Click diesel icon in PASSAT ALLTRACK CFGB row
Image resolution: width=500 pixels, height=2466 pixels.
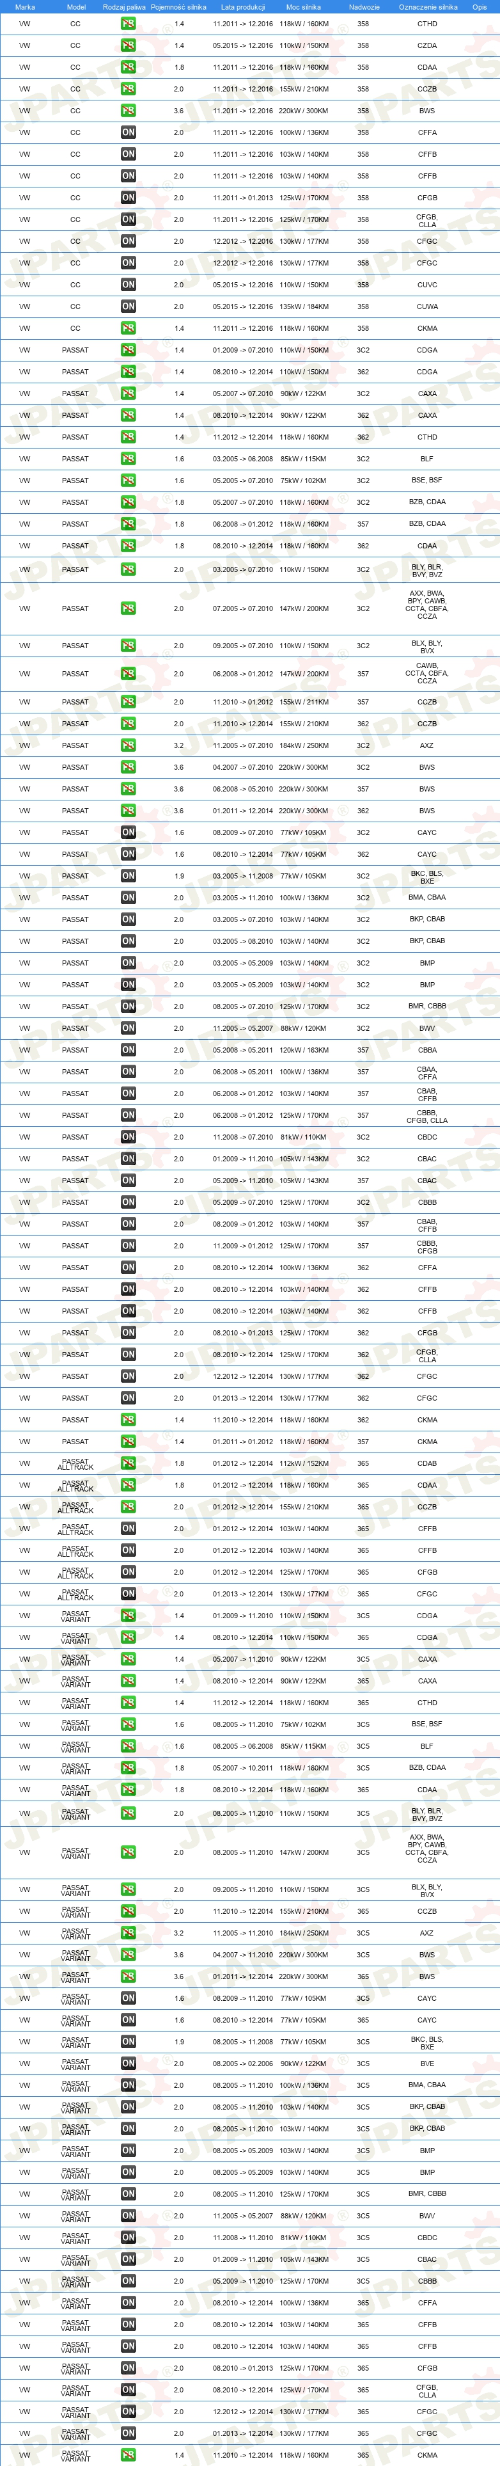(x=128, y=1572)
